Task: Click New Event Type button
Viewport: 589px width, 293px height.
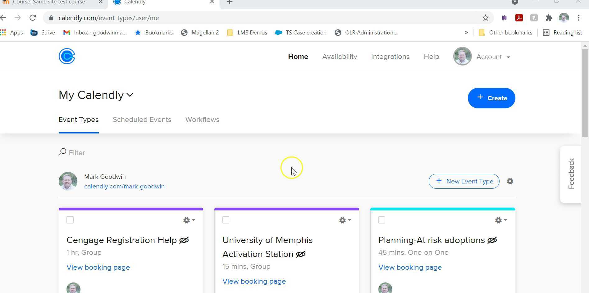Action: 464,181
